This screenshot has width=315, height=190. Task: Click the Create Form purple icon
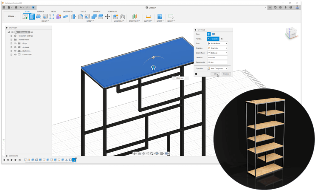click(x=59, y=17)
